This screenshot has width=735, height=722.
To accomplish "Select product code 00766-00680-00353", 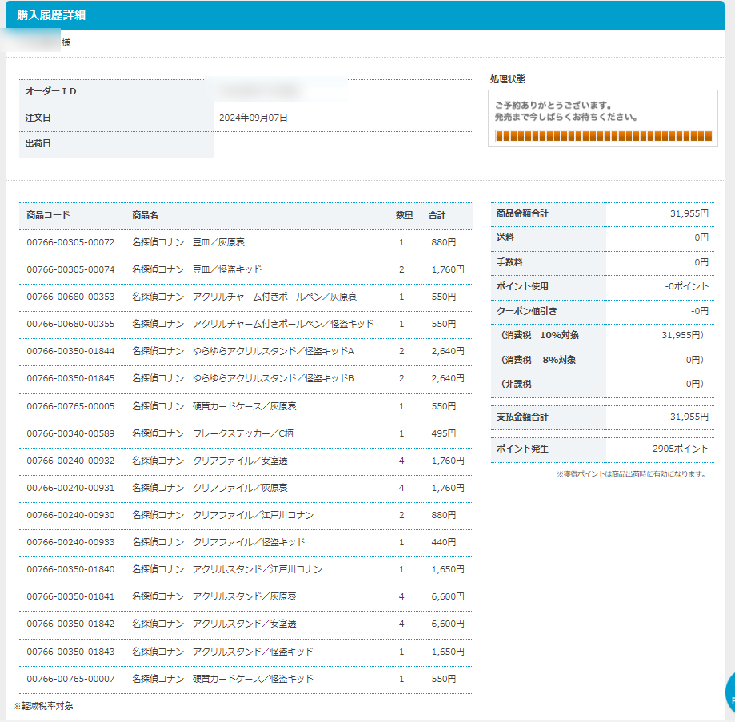I will point(70,297).
